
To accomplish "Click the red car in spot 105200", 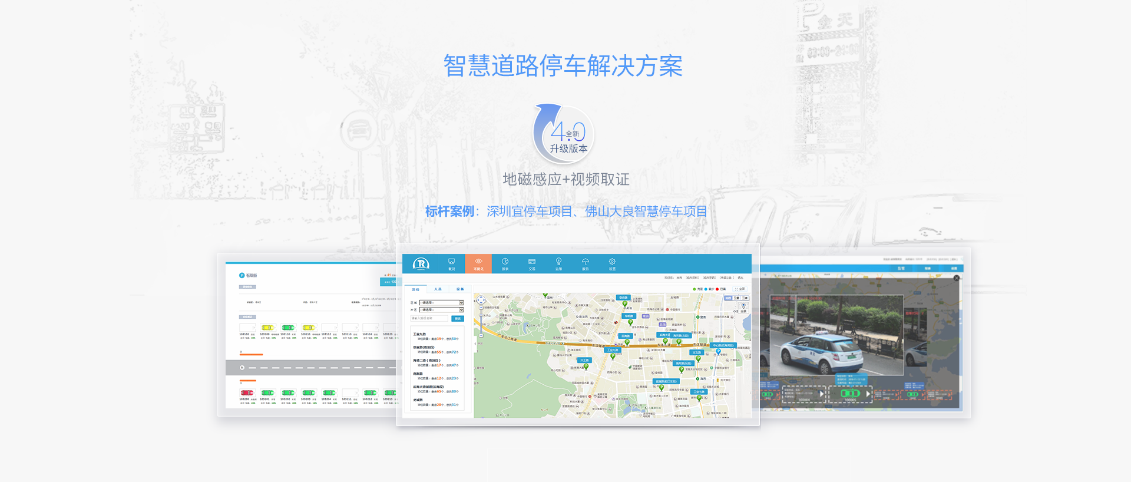I will pyautogui.click(x=246, y=392).
